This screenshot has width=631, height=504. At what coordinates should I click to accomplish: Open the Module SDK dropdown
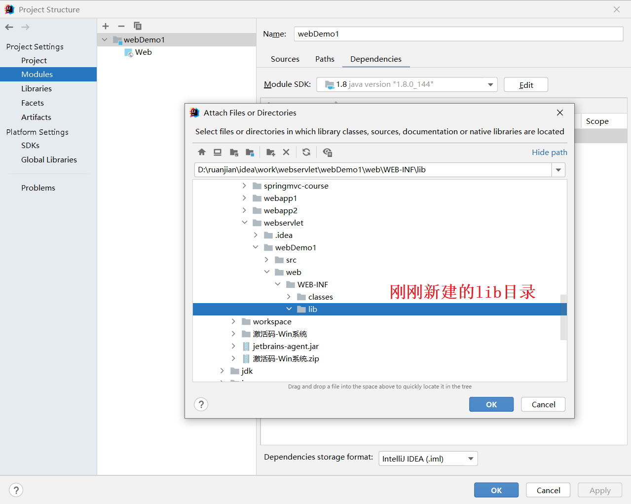point(490,84)
